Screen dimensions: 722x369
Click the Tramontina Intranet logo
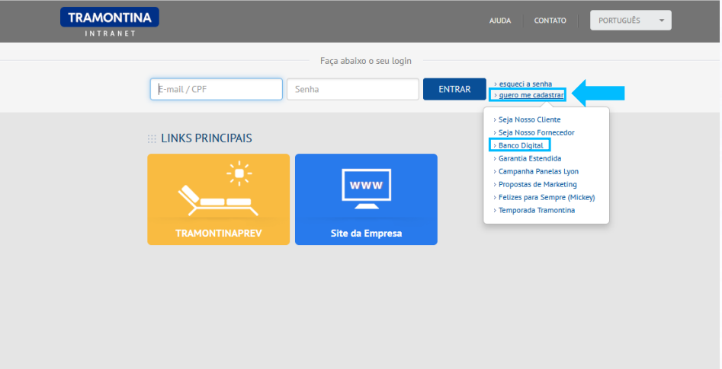pos(110,21)
